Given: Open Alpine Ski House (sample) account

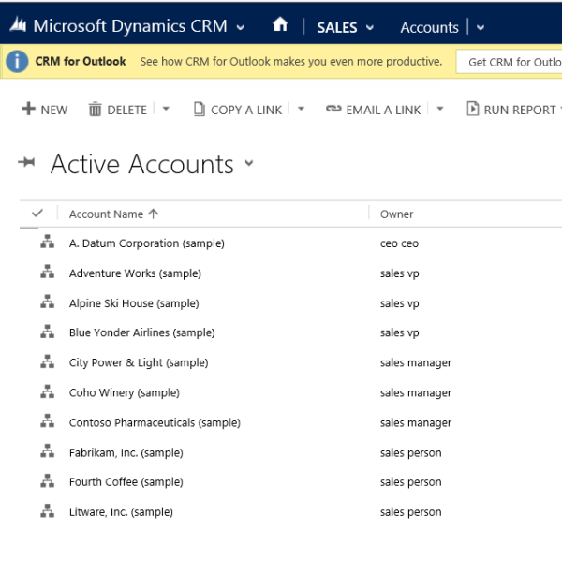Looking at the screenshot, I should pyautogui.click(x=134, y=303).
